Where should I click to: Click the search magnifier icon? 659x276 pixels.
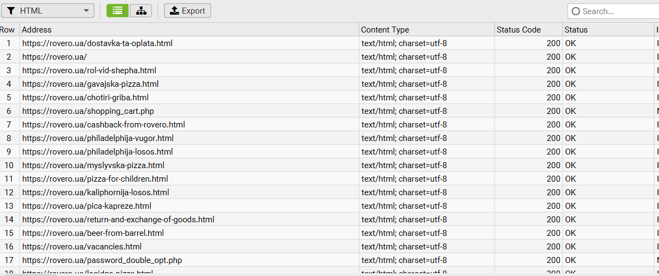click(x=576, y=11)
